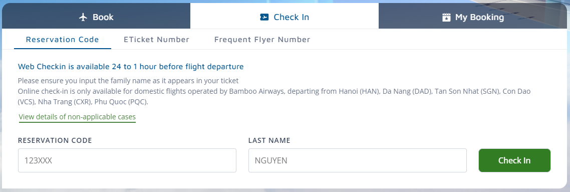Image resolution: width=570 pixels, height=192 pixels.
Task: Click the calendar star icon for My Booking
Action: tap(446, 17)
